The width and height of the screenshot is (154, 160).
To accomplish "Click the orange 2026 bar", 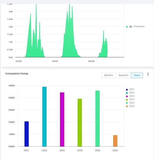I will pos(115,141).
